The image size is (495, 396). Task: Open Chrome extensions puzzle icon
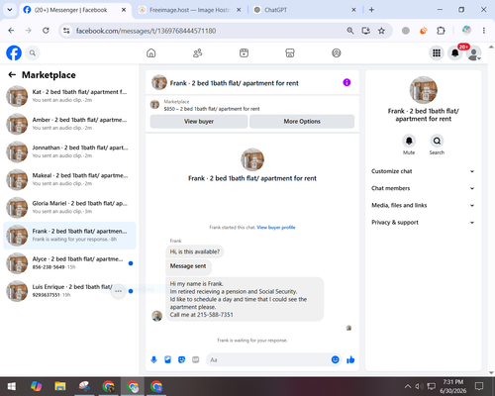click(x=441, y=31)
